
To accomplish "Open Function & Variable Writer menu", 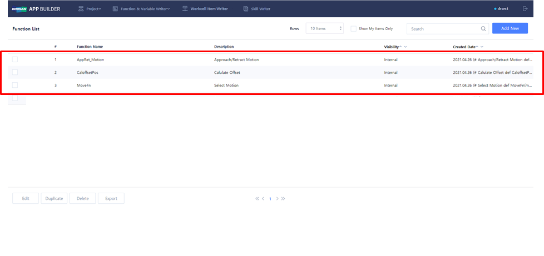I will pos(141,9).
